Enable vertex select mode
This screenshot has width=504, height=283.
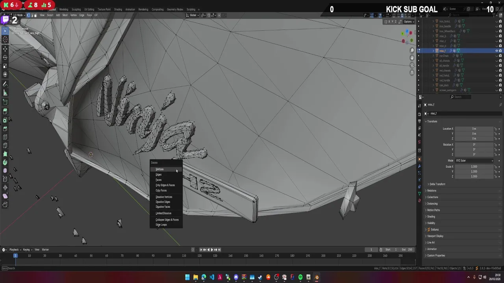[28, 15]
